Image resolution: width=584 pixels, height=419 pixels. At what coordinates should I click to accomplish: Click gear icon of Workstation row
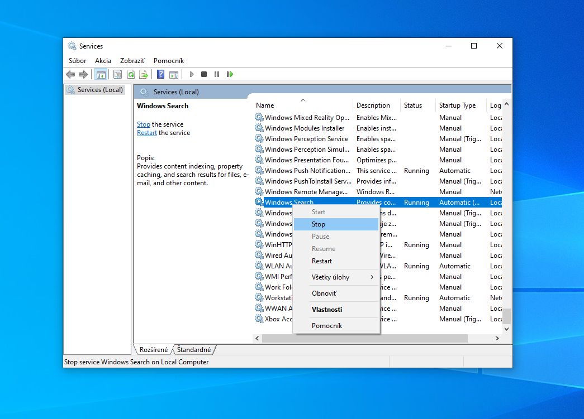pyautogui.click(x=259, y=297)
